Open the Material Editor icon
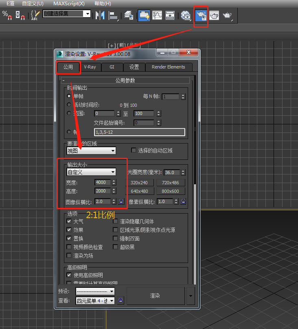The height and width of the screenshot is (329, 298). point(186,15)
